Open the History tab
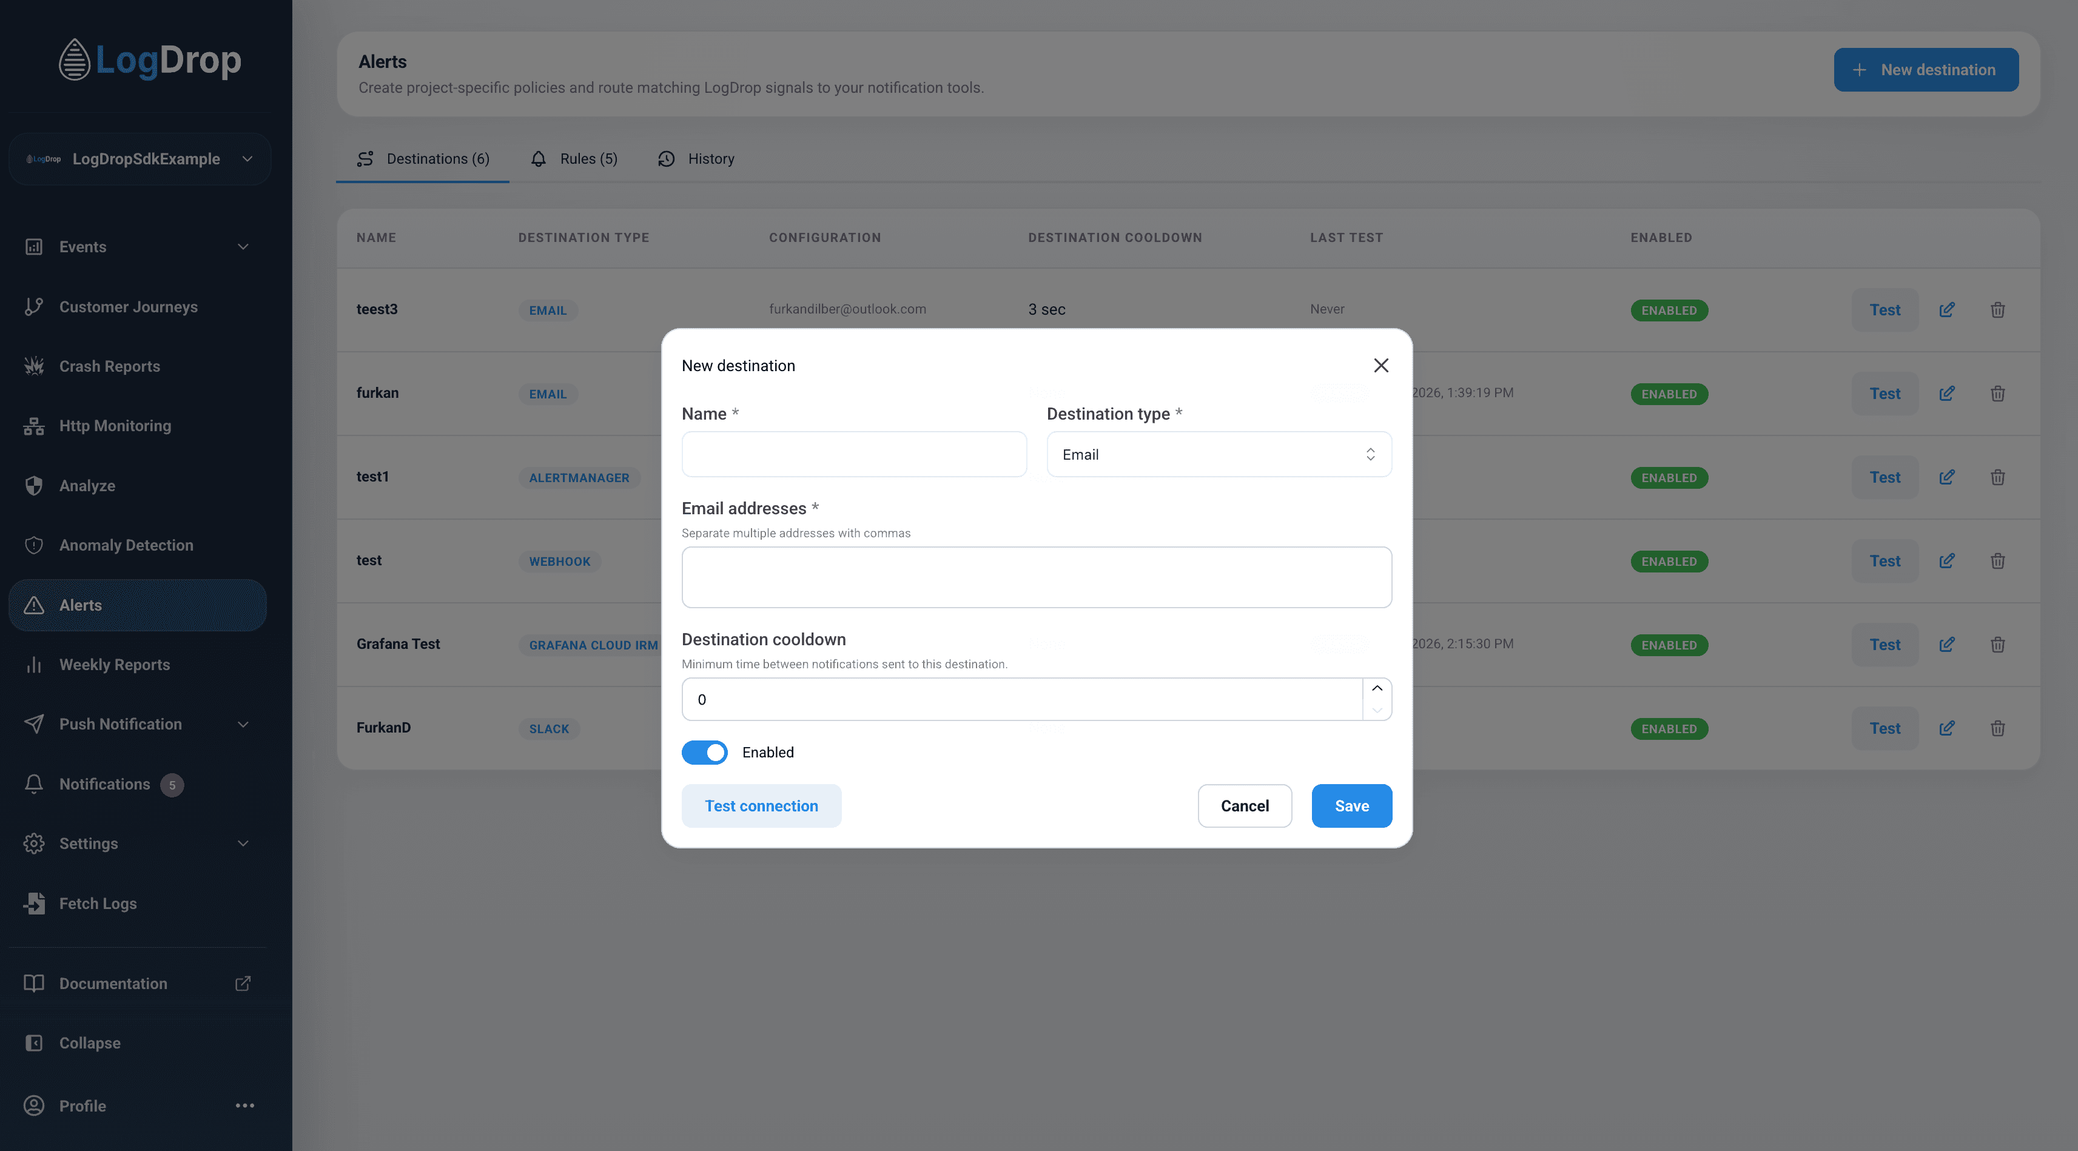 [696, 159]
